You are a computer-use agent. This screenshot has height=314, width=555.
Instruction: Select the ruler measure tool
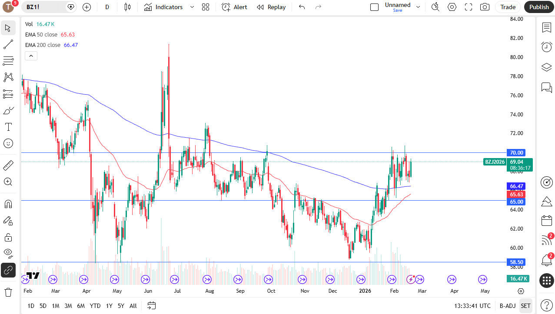pos(8,165)
